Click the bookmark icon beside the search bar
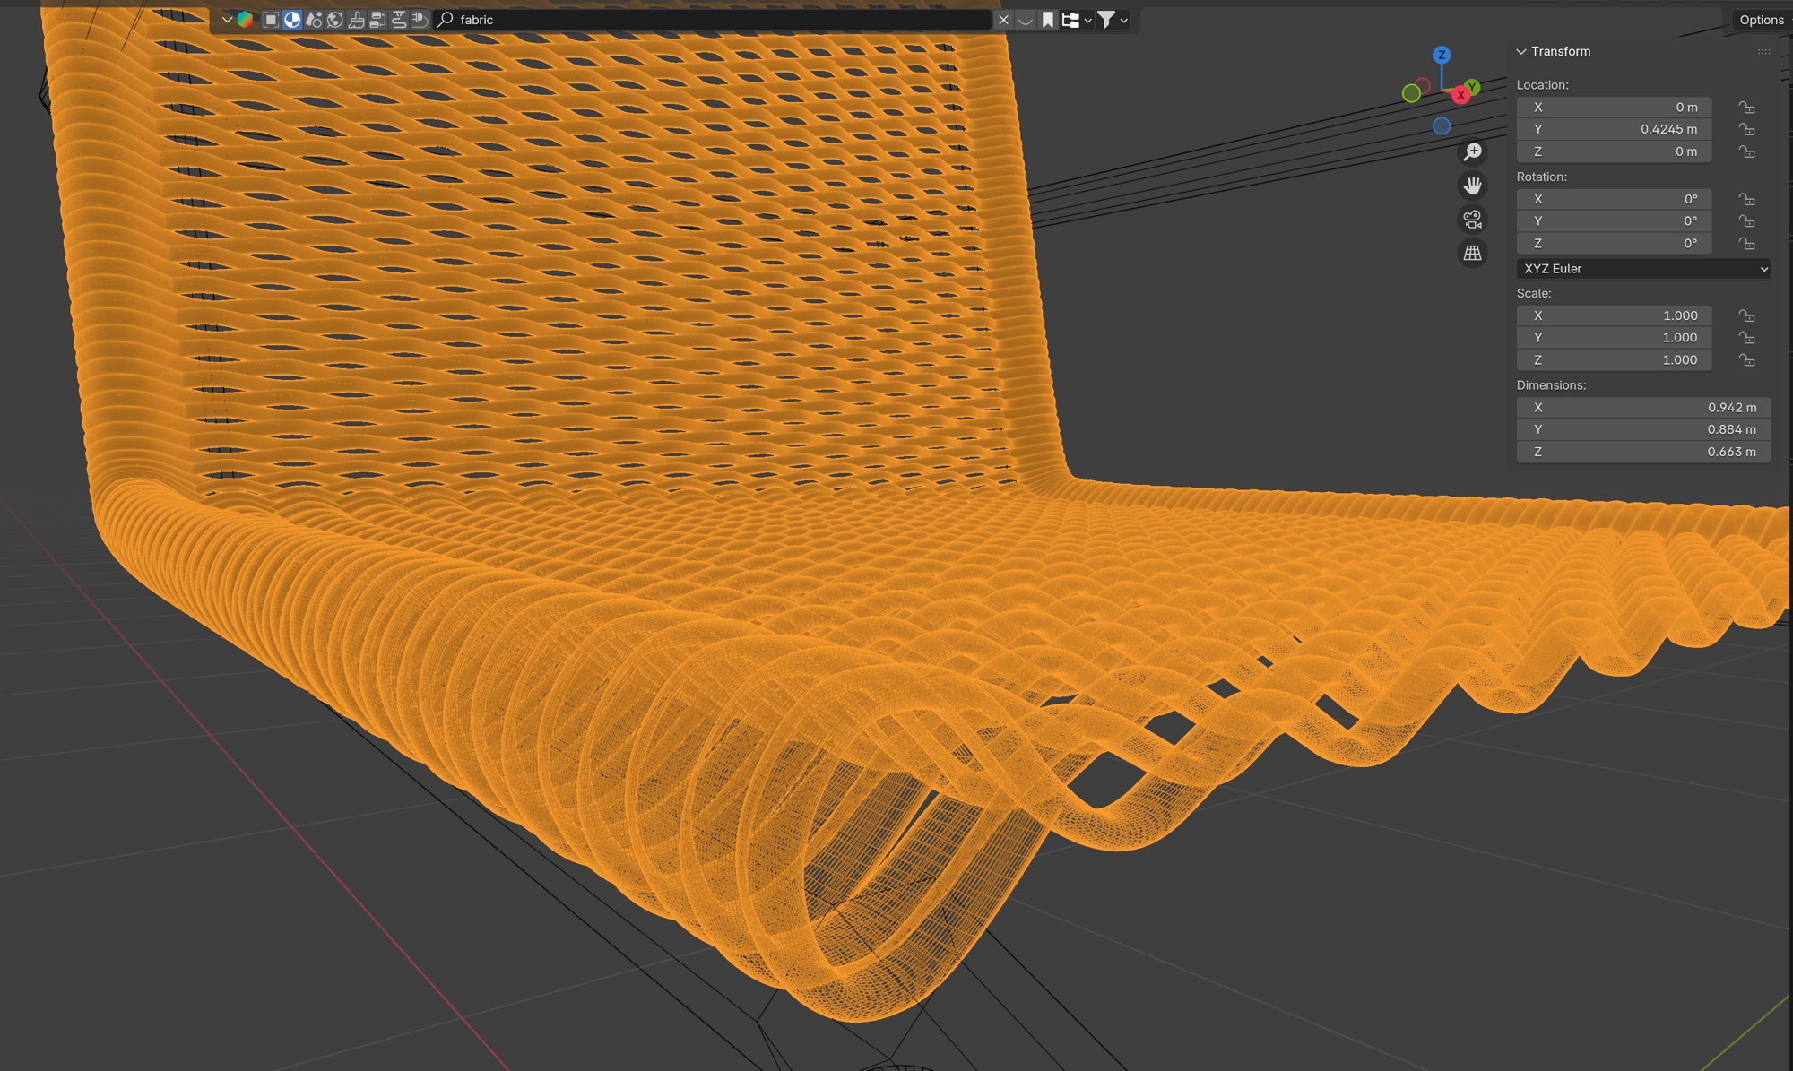Image resolution: width=1793 pixels, height=1071 pixels. [x=1047, y=20]
